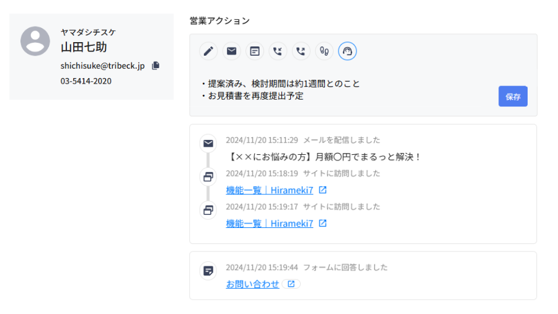The image size is (558, 314).
Task: Click the user avatar for 山田七助
Action: 35,41
